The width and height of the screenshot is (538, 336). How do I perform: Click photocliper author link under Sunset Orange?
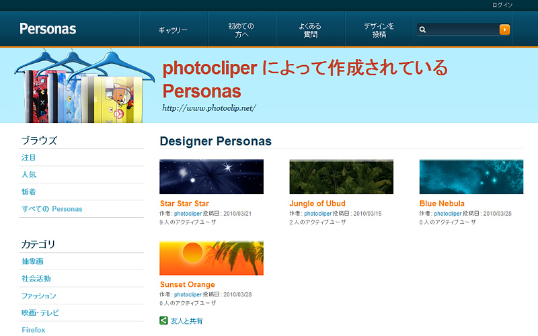tap(188, 294)
